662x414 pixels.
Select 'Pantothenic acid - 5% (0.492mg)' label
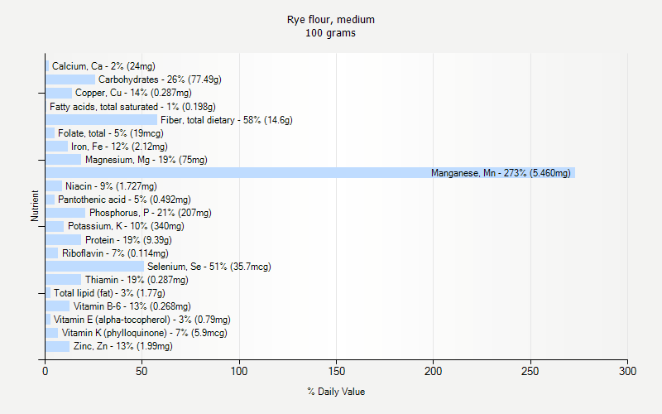click(x=124, y=200)
